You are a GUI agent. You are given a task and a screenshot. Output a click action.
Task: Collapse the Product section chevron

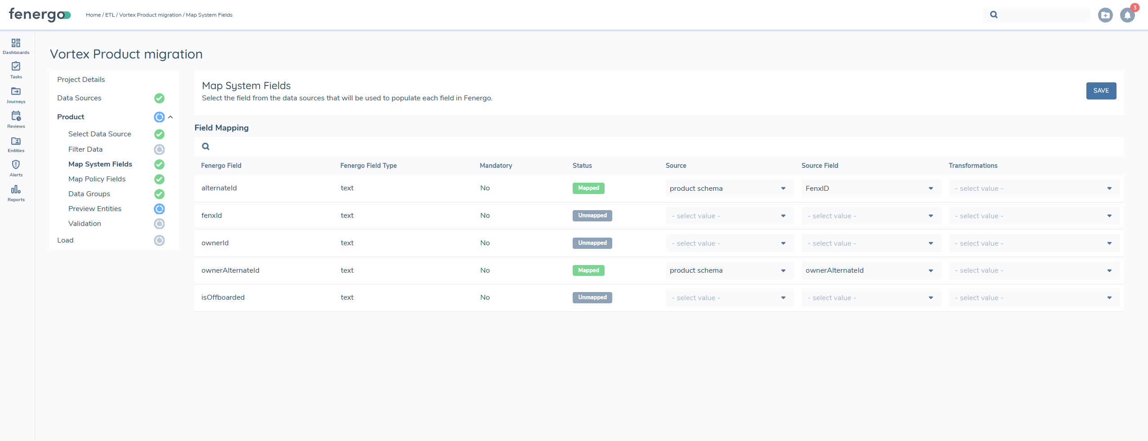click(x=171, y=117)
